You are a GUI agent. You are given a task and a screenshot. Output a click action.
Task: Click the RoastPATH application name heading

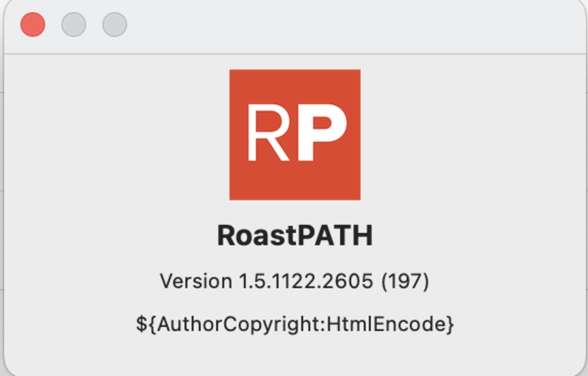pyautogui.click(x=295, y=236)
